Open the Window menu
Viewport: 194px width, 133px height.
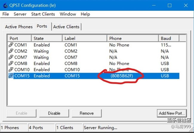click(67, 14)
